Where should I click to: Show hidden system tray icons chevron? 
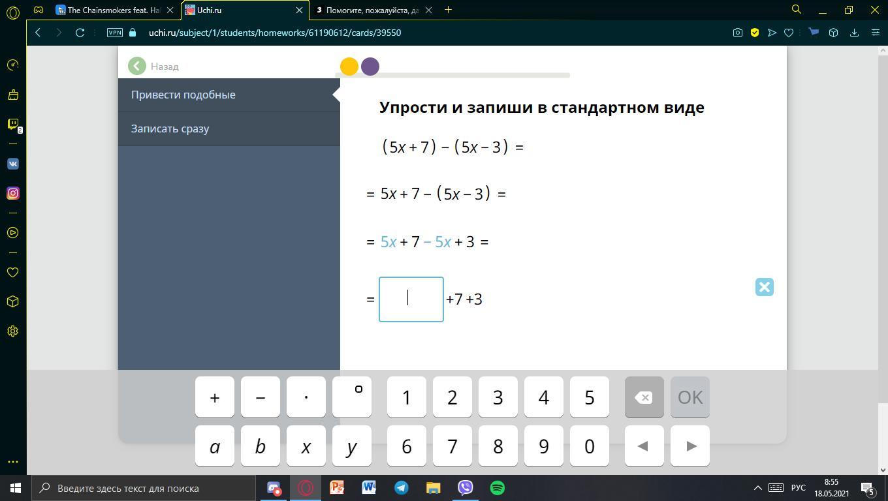point(757,488)
